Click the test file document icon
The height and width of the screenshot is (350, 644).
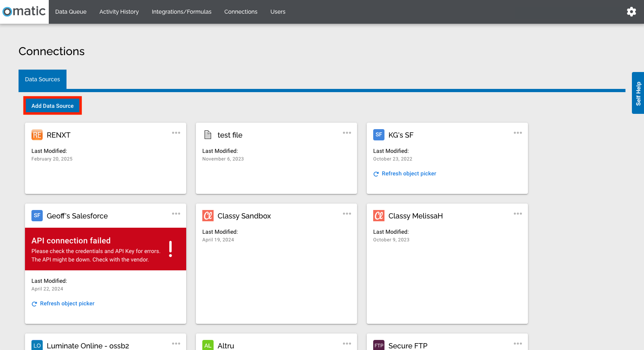pos(208,135)
